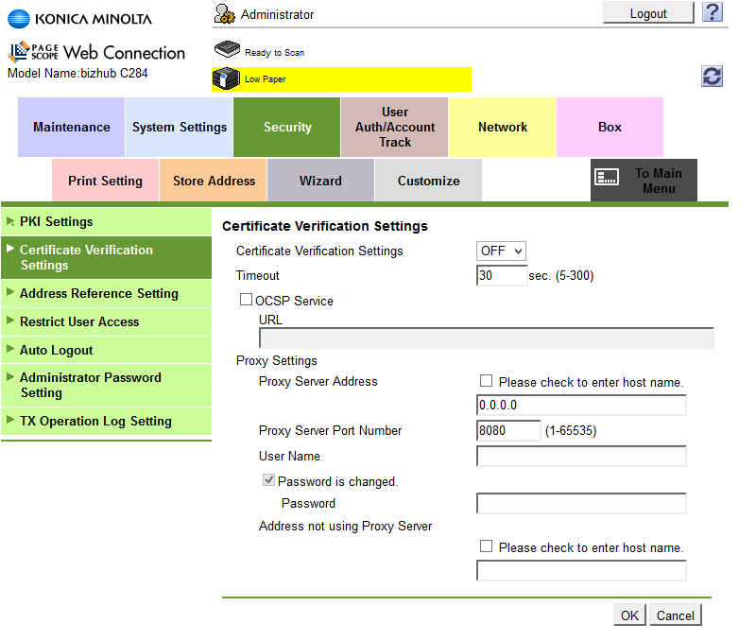The image size is (756, 641).
Task: Expand PKI Settings in the sidebar
Action: (57, 221)
